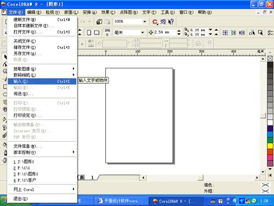Screen dimensions: 274x206
Task: Toggle the snap to guidelines icon
Action: tap(233, 33)
